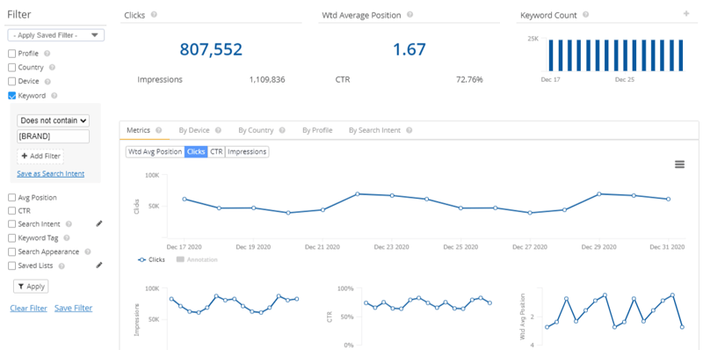
Task: Edit Search Intent with pencil icon
Action: click(x=99, y=223)
